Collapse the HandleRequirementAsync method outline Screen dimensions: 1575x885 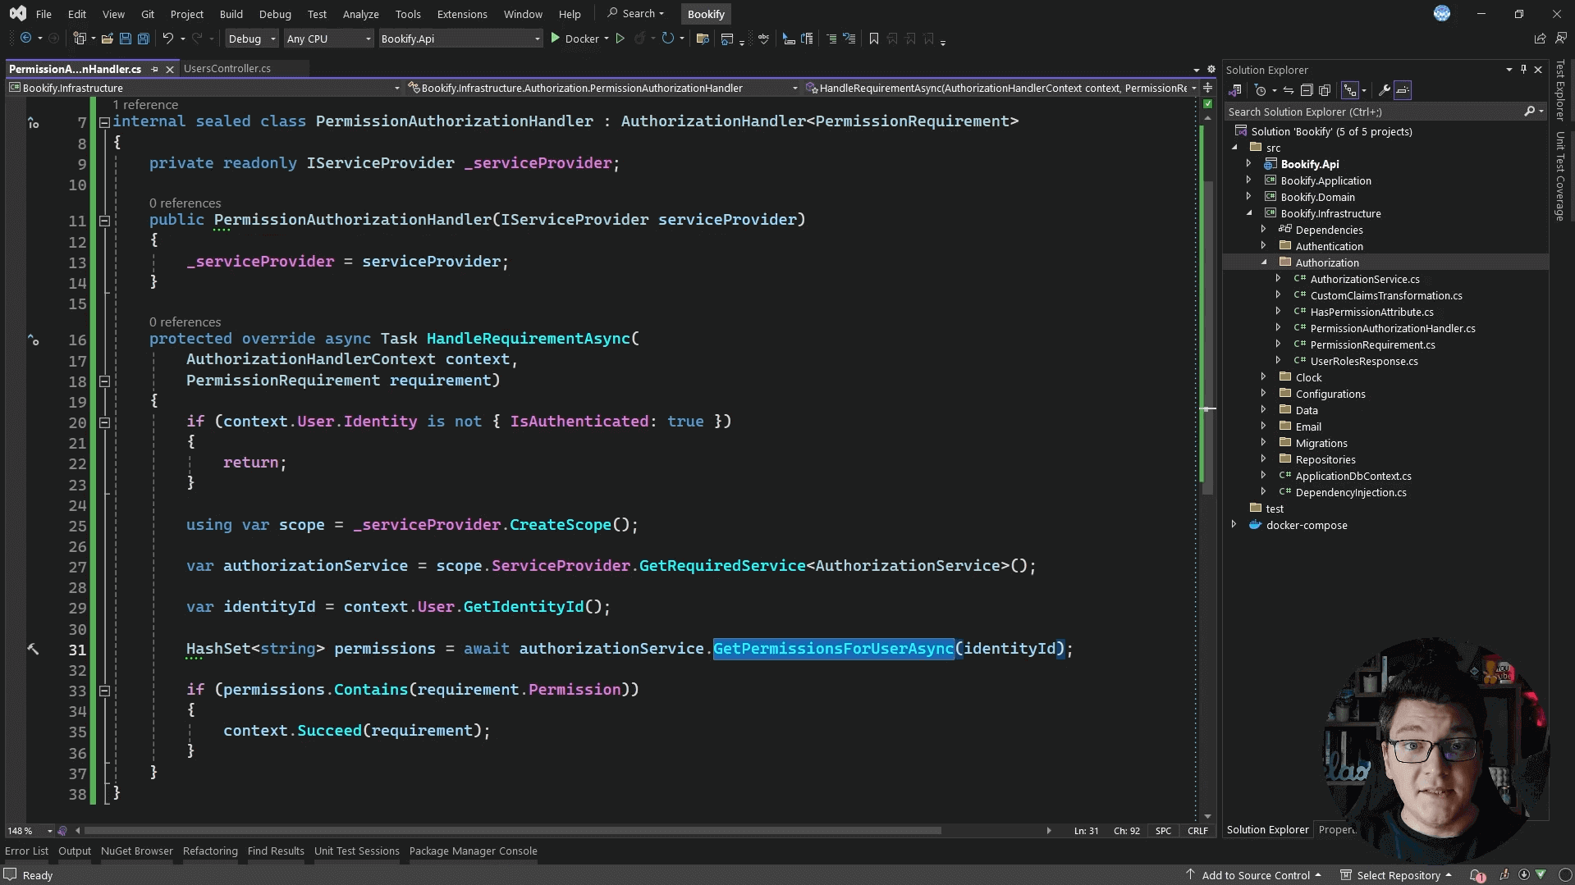coord(104,381)
